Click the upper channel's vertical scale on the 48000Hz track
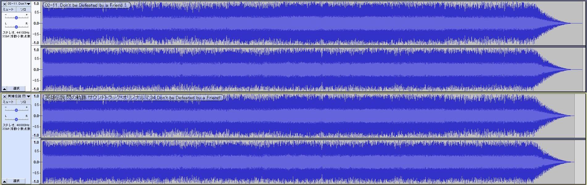This screenshot has height=185, width=587. point(36,116)
